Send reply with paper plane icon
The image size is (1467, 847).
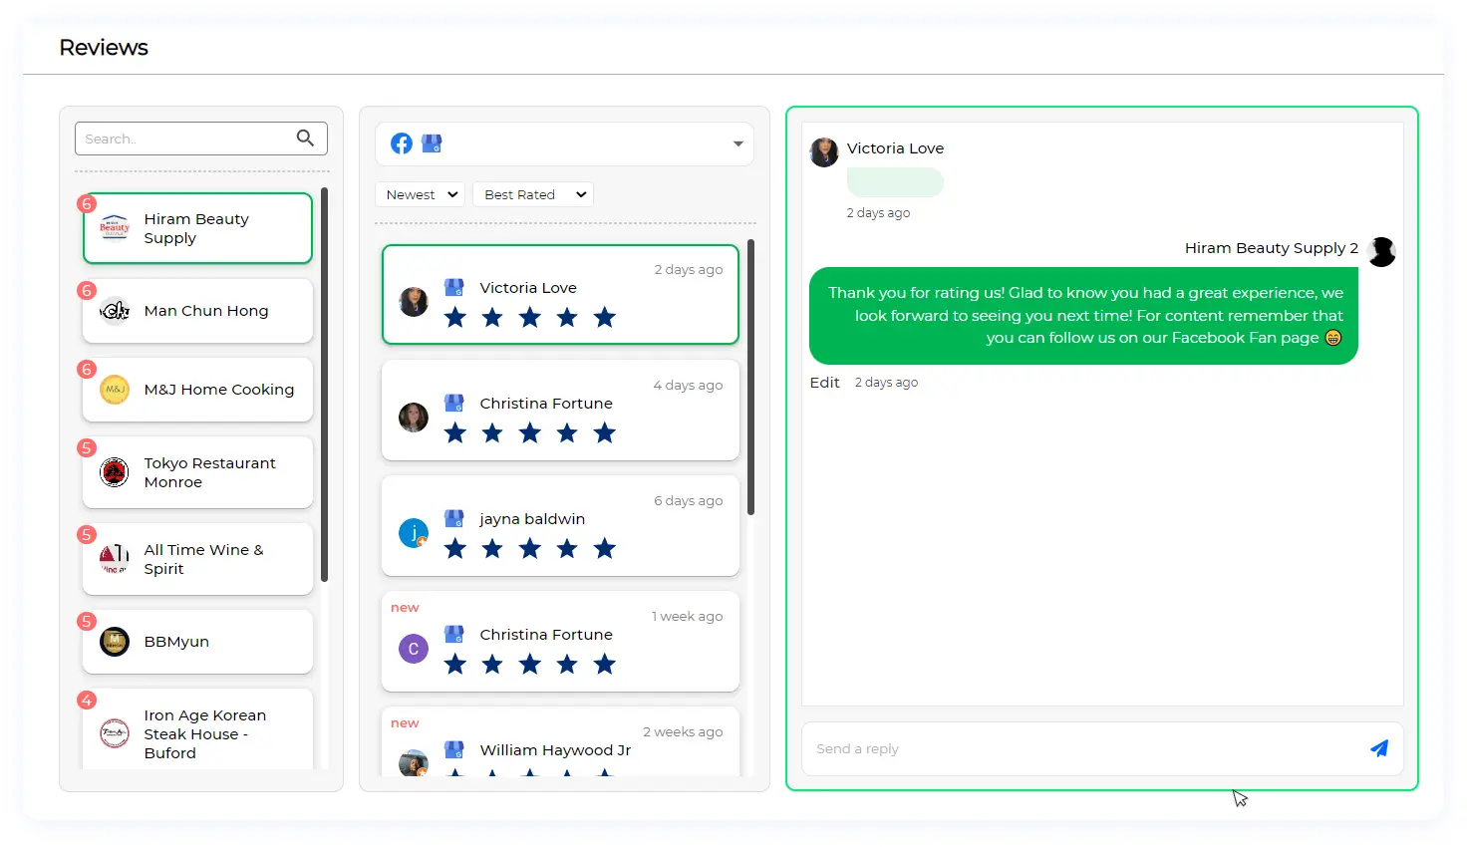tap(1378, 748)
